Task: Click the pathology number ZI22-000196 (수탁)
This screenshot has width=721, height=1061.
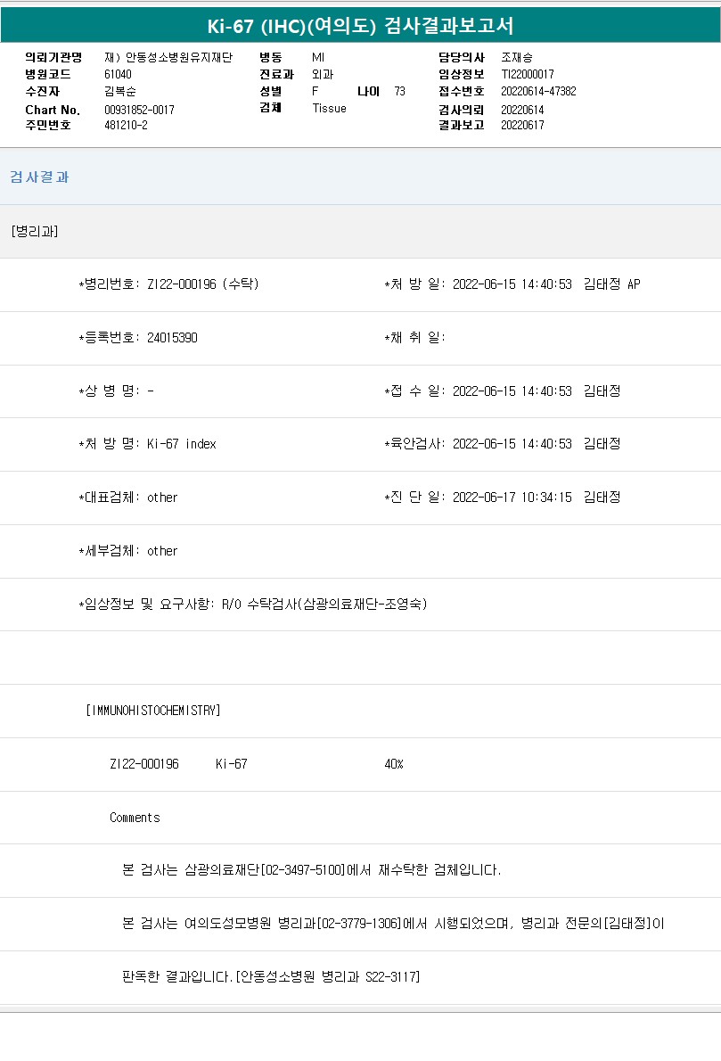Action: coord(203,284)
